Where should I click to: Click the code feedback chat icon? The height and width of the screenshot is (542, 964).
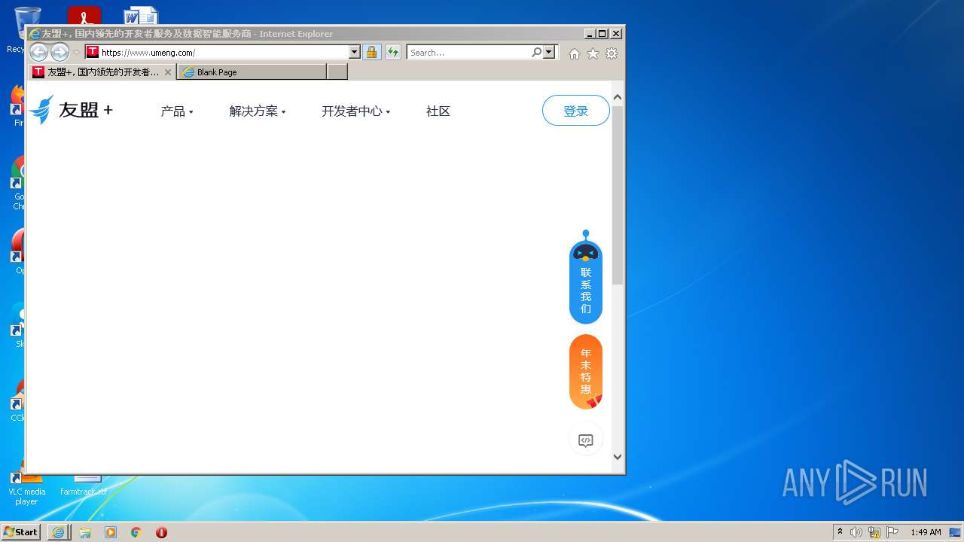pyautogui.click(x=586, y=440)
